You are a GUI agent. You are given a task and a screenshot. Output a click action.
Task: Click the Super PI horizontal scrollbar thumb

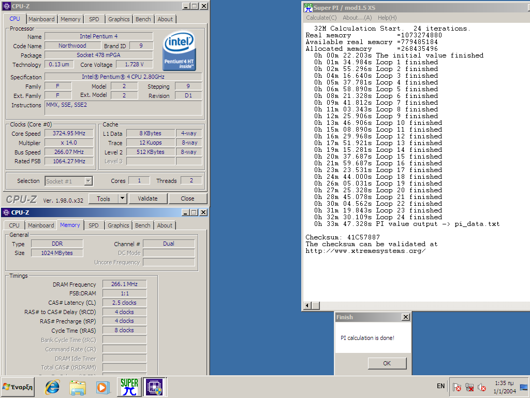click(315, 306)
